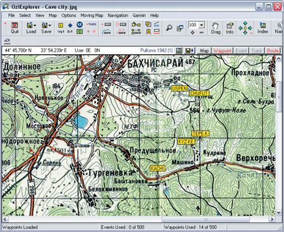This screenshot has height=232, width=284.
Task: Toggle the Route display button
Action: click(273, 51)
